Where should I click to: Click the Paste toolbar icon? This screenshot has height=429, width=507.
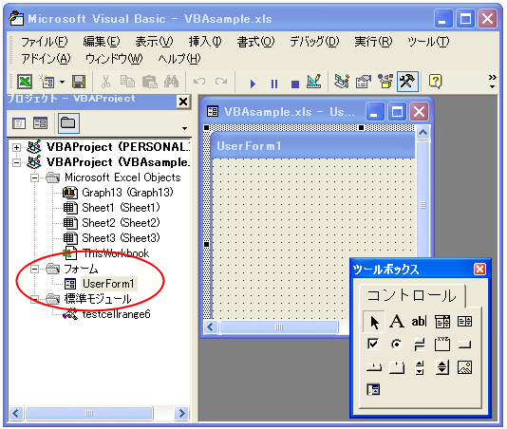click(149, 82)
